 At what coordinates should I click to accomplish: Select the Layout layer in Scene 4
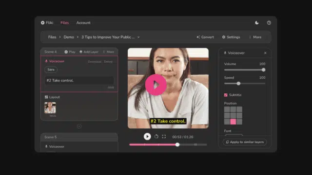click(53, 97)
